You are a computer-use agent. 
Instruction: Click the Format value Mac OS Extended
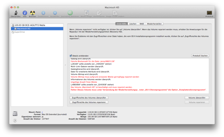coord(54,114)
